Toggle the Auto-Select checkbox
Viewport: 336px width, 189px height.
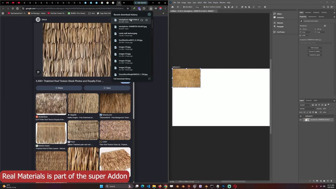[184, 7]
